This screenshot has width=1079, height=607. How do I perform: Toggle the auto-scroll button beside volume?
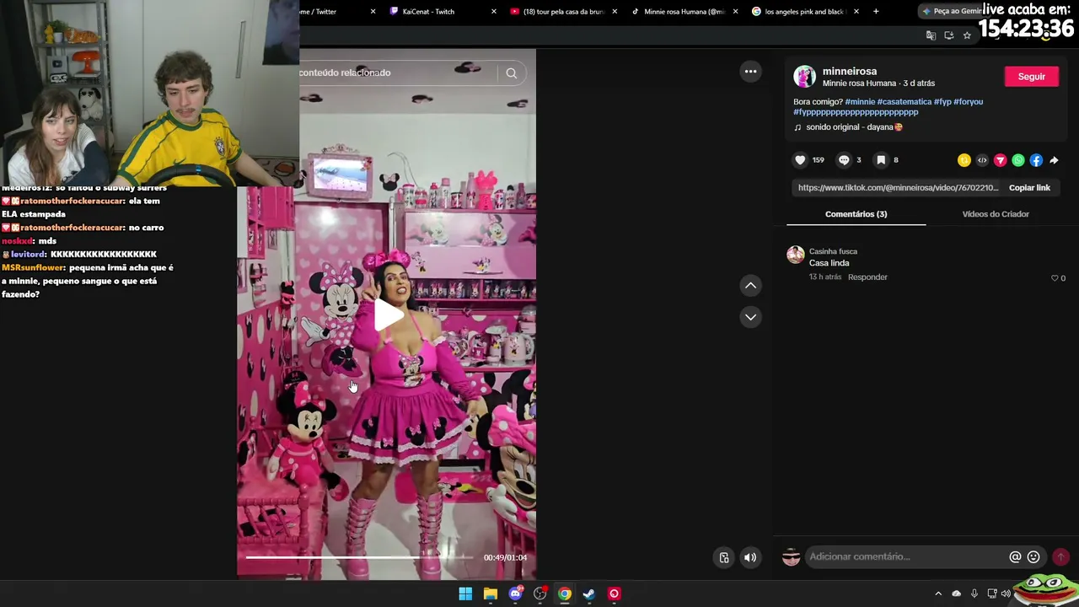[724, 557]
